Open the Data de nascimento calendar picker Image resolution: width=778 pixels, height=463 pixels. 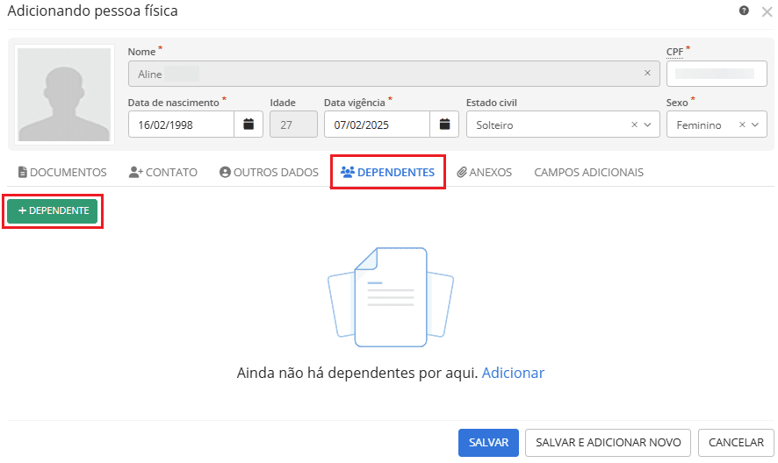pos(249,124)
